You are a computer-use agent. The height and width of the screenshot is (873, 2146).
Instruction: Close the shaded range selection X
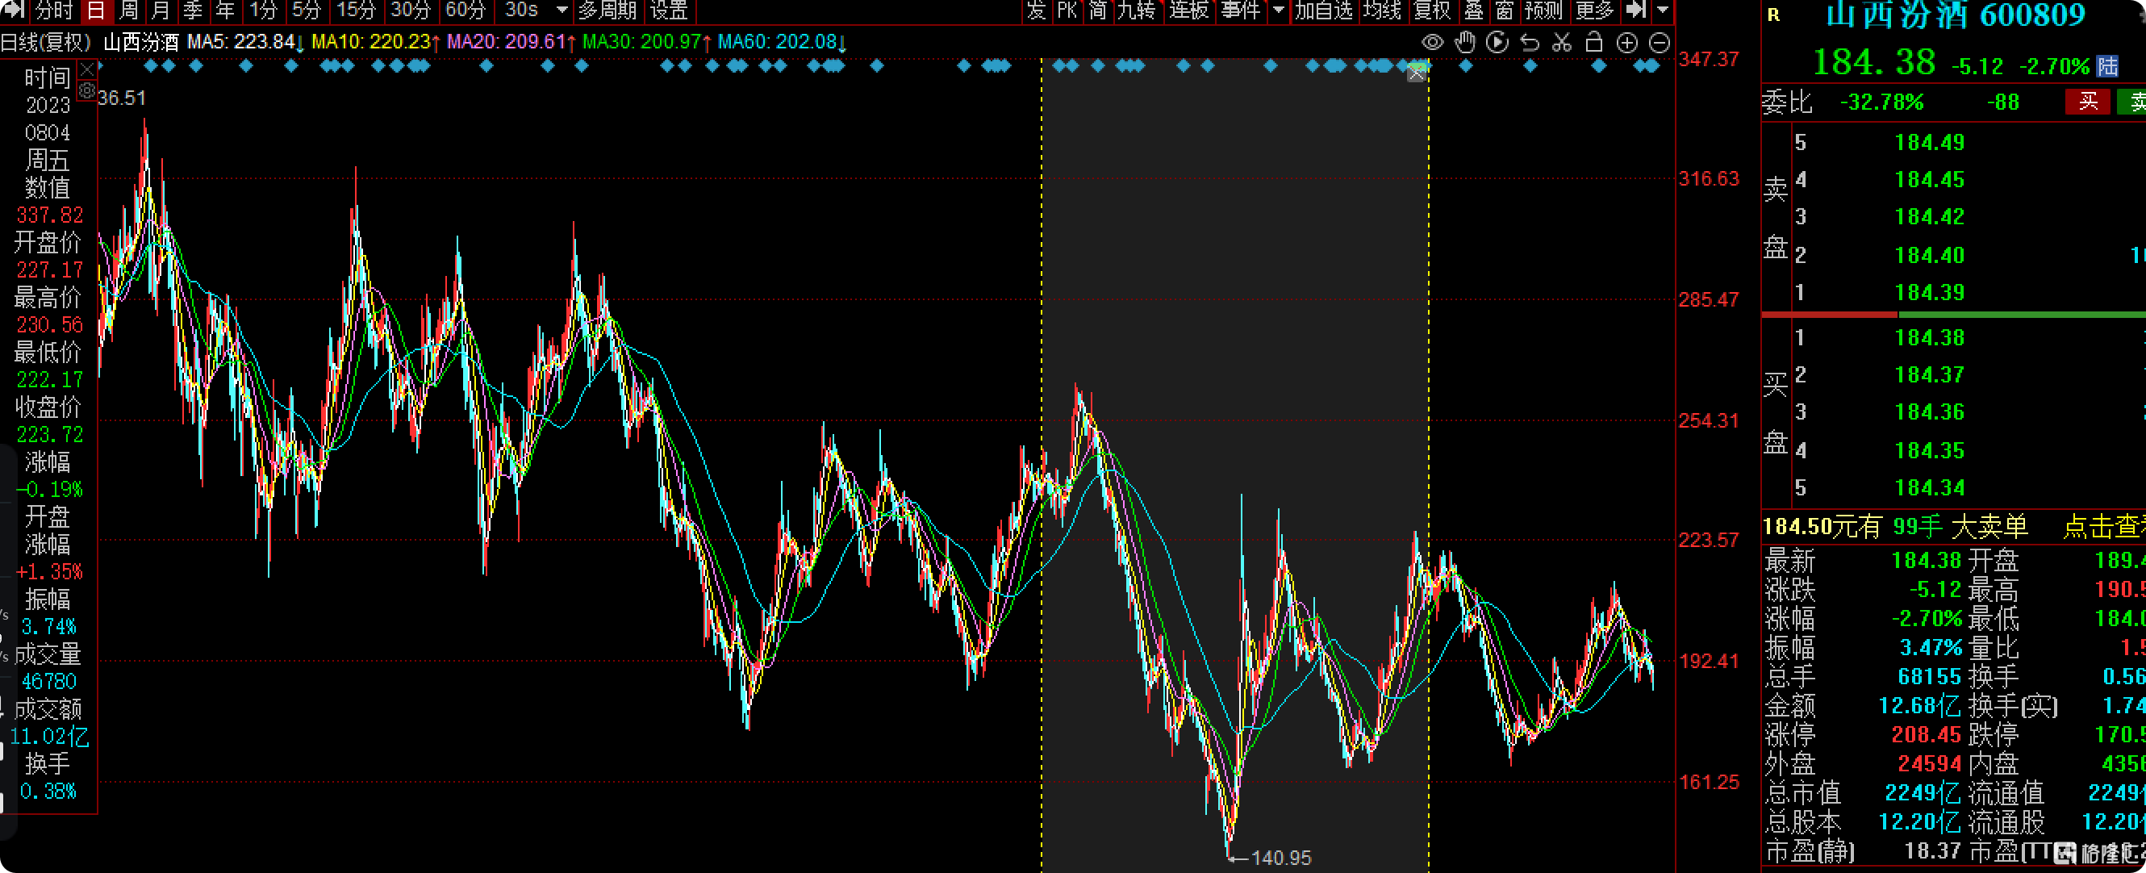[x=1416, y=73]
